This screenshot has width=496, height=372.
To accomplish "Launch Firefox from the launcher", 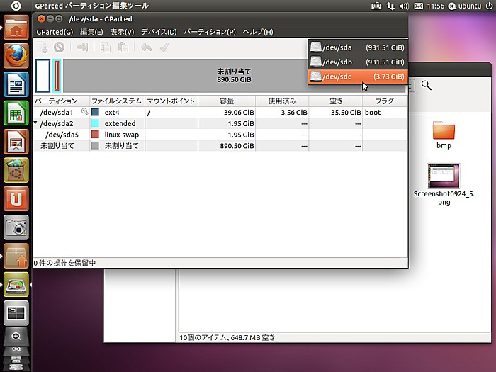I will coord(16,56).
